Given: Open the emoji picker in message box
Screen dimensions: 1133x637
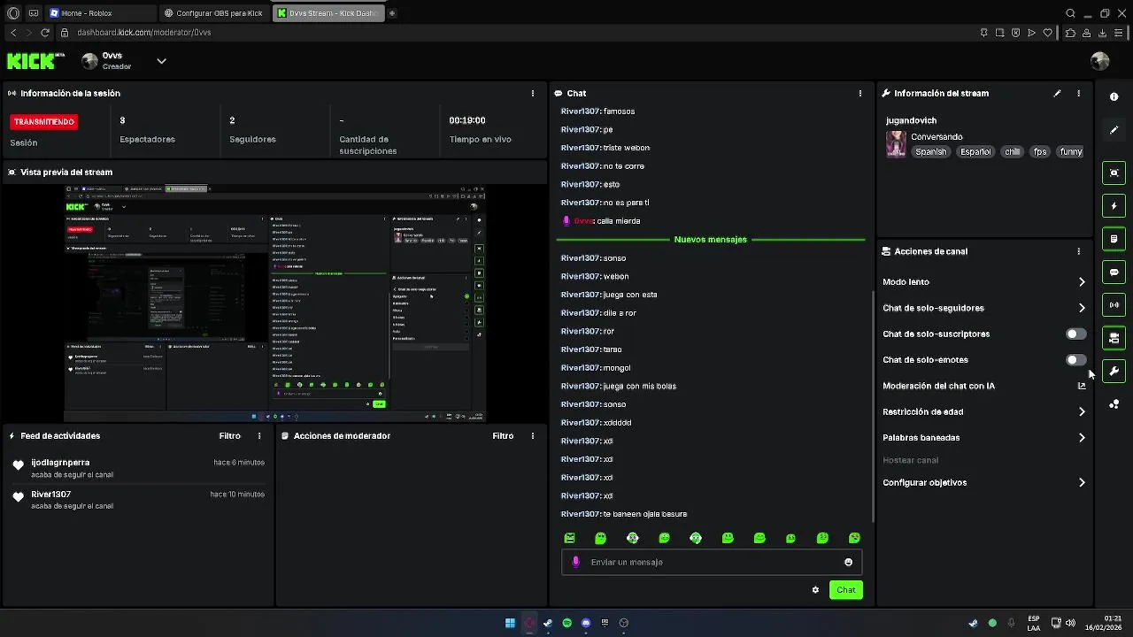Looking at the screenshot, I should point(848,562).
